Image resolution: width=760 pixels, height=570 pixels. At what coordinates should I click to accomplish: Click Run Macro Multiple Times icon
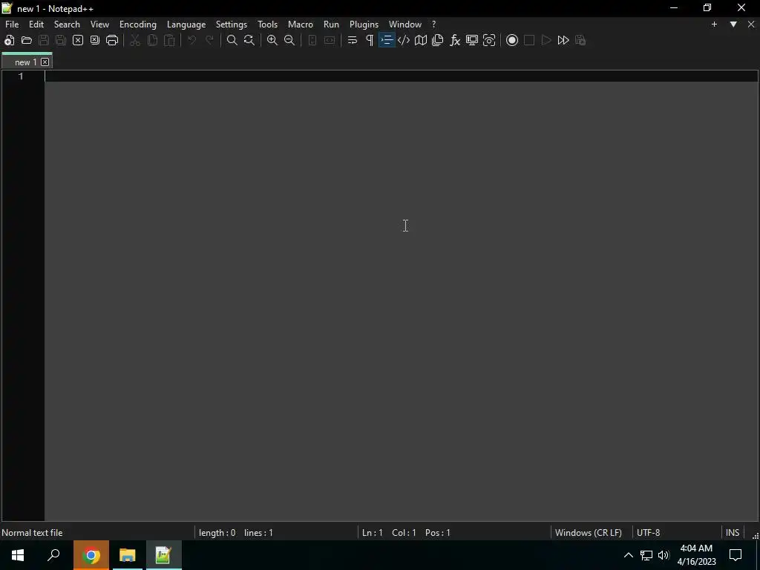[x=563, y=40]
